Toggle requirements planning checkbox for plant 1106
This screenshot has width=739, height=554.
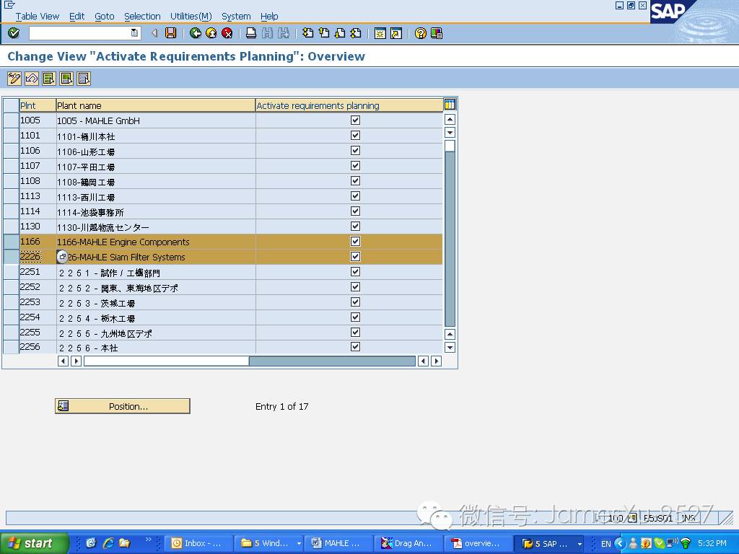coord(355,150)
